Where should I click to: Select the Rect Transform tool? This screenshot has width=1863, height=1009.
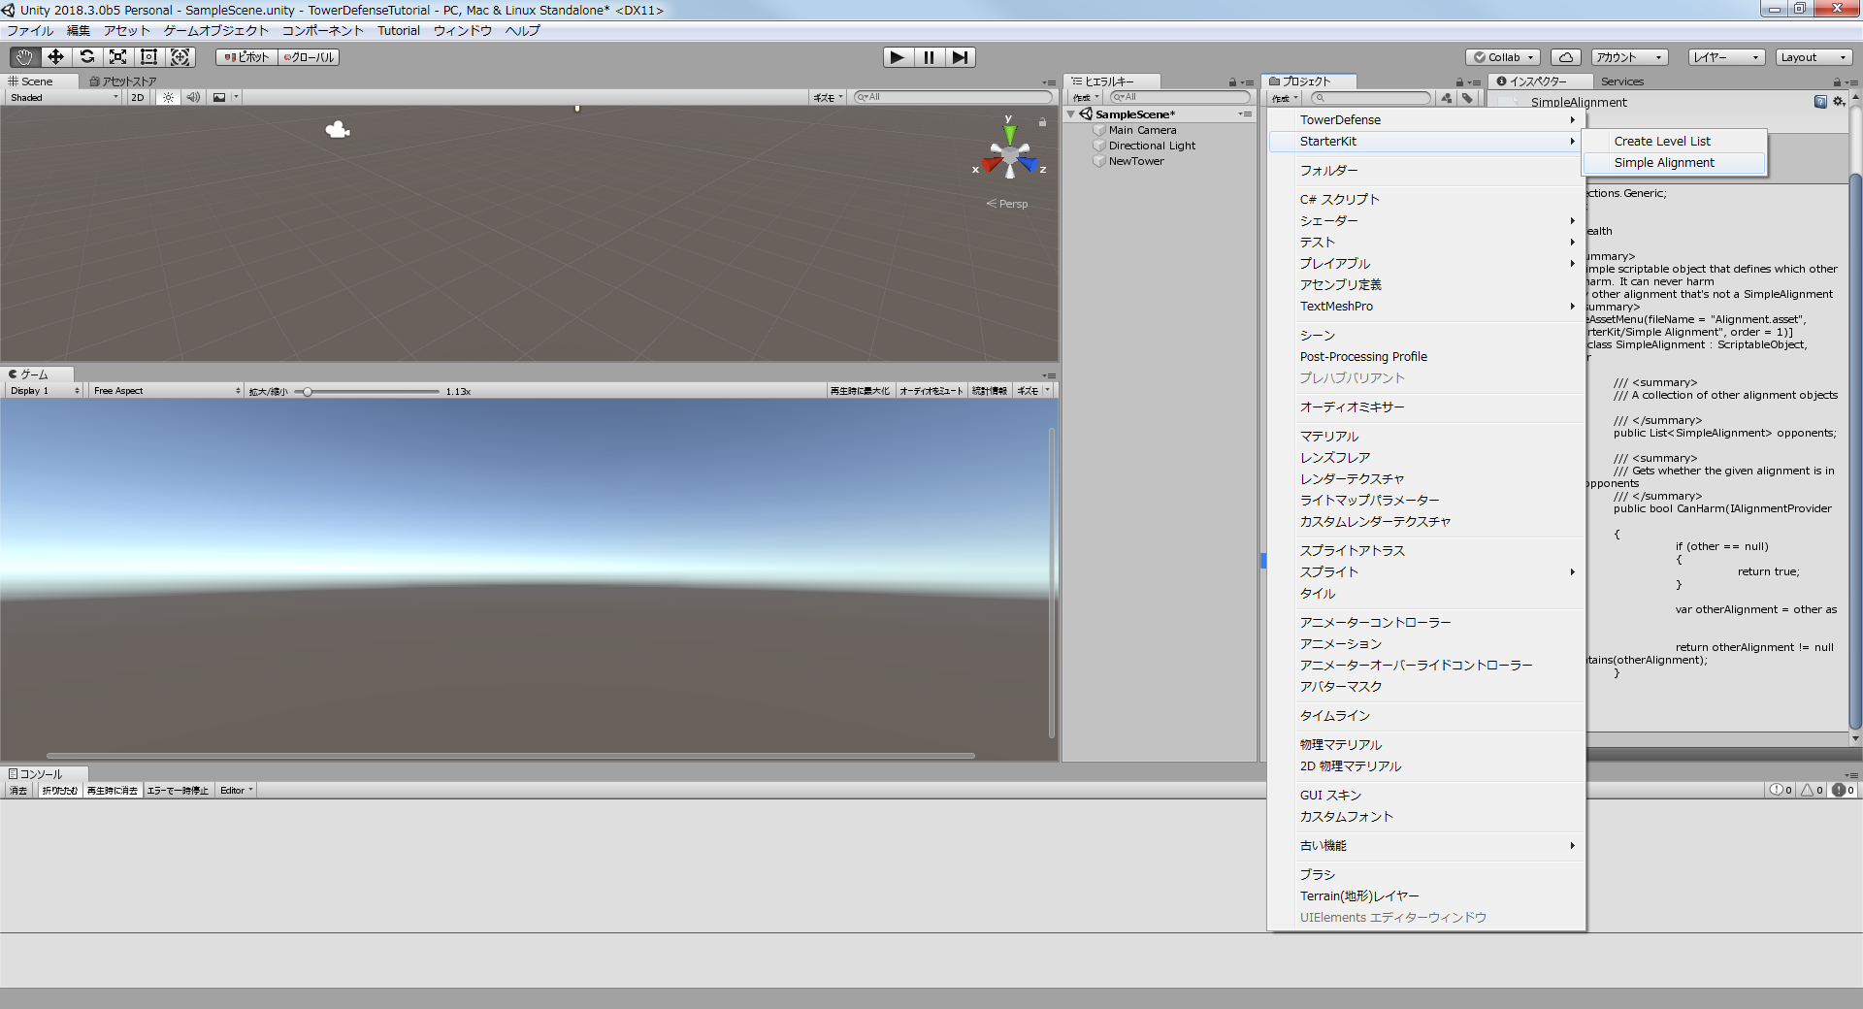pos(148,57)
